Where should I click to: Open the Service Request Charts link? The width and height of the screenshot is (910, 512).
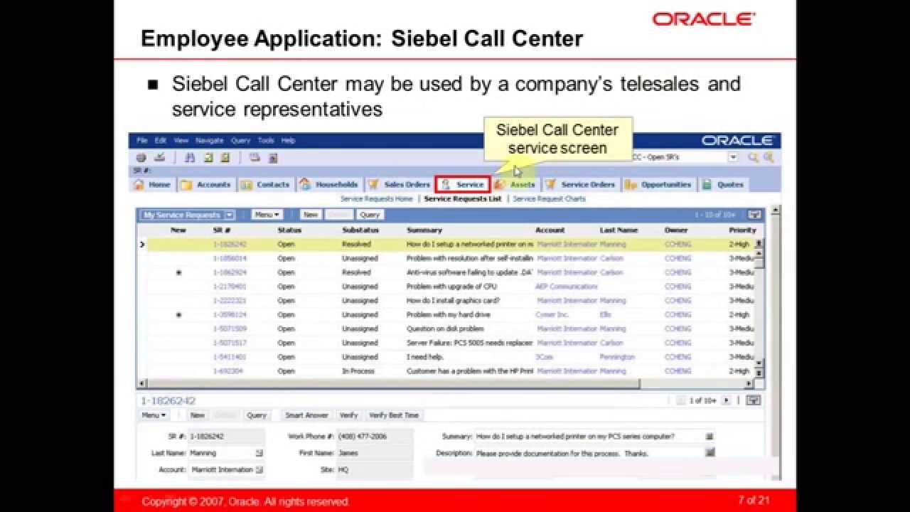(549, 199)
